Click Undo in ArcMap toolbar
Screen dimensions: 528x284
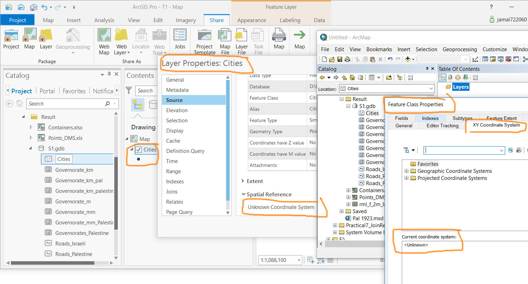[390, 59]
